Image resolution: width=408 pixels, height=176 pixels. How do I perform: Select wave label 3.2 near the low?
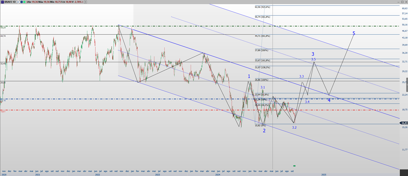tap(294, 127)
